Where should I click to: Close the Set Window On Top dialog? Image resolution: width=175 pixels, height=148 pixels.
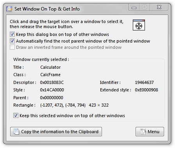point(159,7)
